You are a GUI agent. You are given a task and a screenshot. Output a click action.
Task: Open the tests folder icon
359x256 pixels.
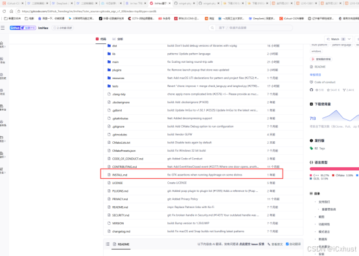109,86
